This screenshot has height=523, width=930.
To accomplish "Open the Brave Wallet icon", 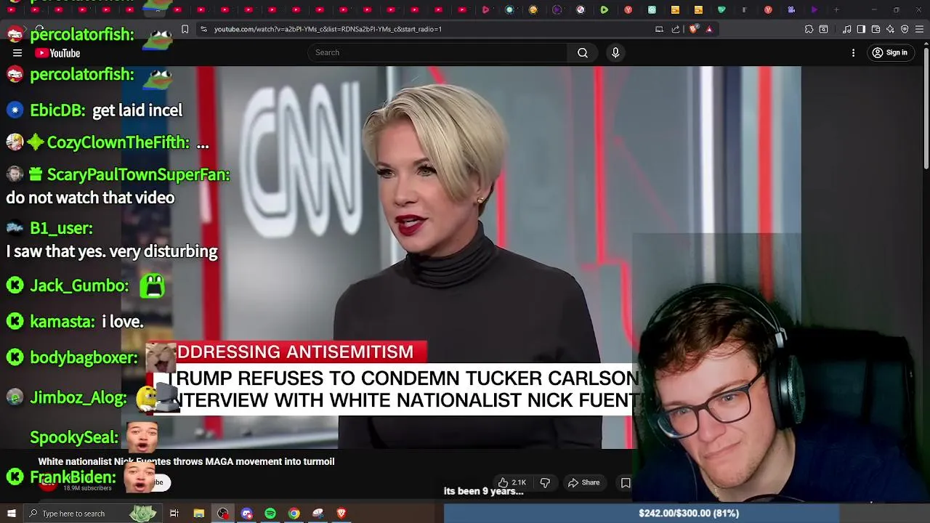I will click(x=876, y=29).
